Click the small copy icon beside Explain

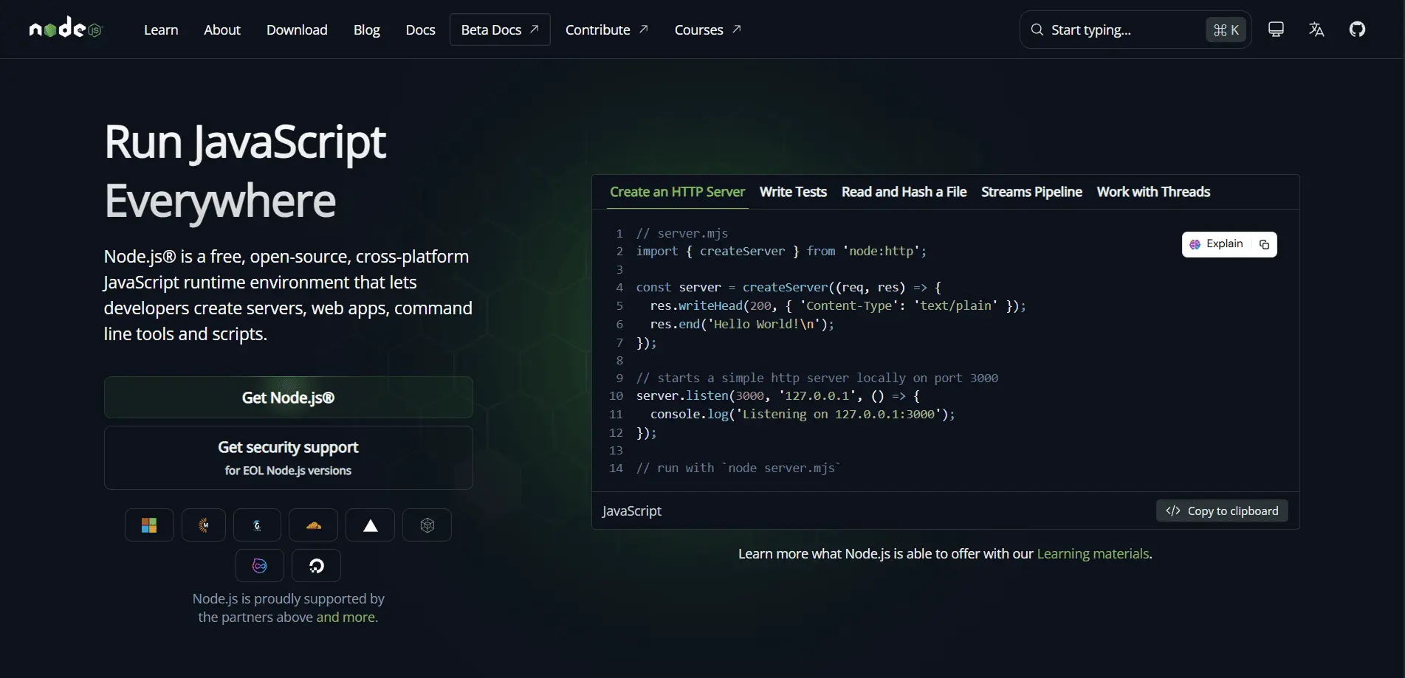(1264, 244)
